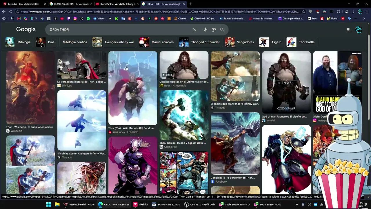
Task: Open the YouTube bookmark icon
Action: pos(62,19)
